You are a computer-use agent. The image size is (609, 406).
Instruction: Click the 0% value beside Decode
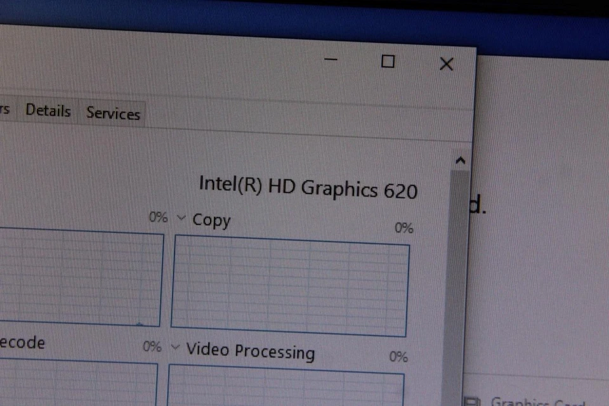pyautogui.click(x=152, y=348)
